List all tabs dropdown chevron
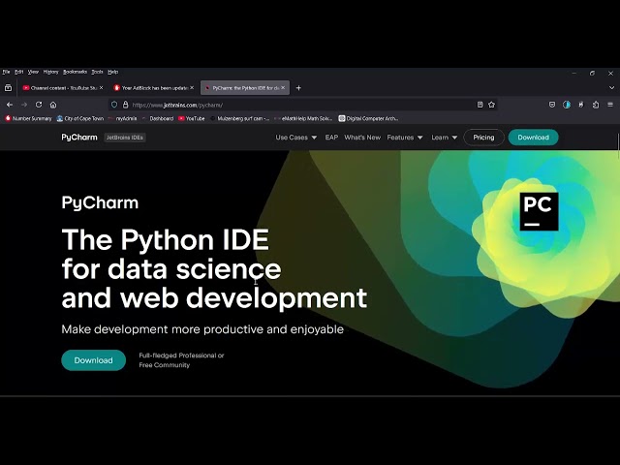This screenshot has width=620, height=465. pyautogui.click(x=611, y=88)
